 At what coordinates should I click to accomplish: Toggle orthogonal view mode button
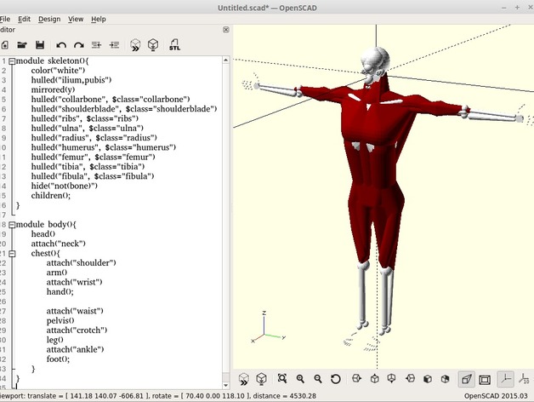tap(485, 379)
